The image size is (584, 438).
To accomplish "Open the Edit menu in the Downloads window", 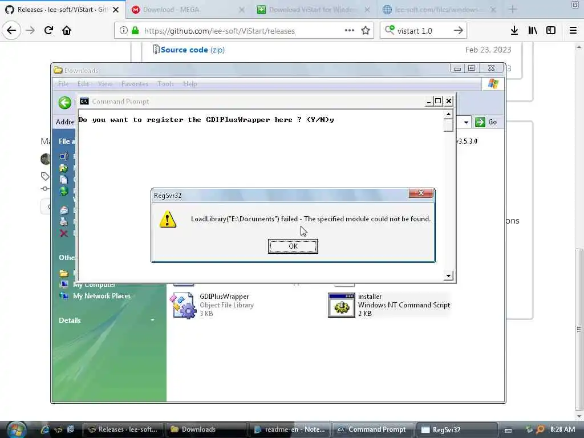I will (83, 84).
